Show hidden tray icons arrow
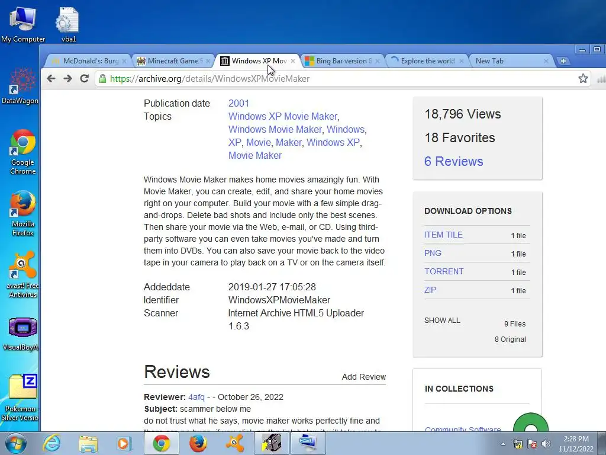The height and width of the screenshot is (455, 606). coord(503,444)
